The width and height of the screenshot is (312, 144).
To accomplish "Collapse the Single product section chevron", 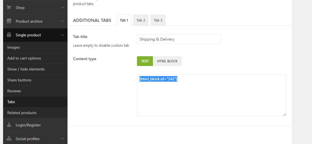I will tap(62, 35).
